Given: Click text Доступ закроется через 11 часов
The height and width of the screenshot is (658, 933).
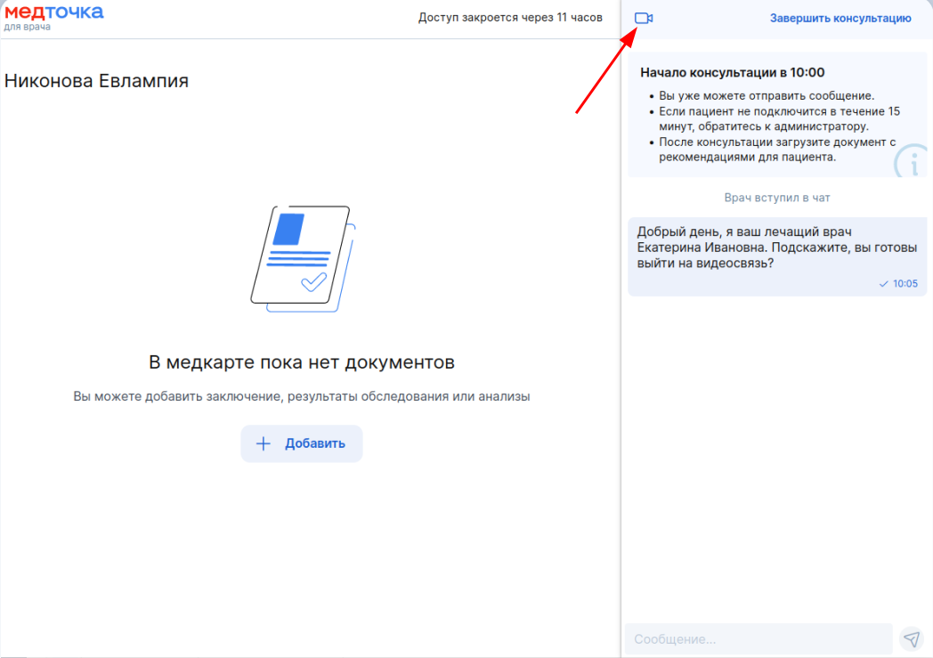Looking at the screenshot, I should 510,18.
